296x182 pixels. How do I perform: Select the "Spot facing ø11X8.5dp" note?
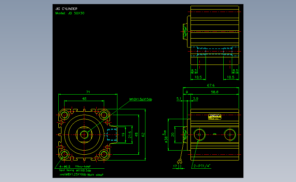tap(75, 170)
